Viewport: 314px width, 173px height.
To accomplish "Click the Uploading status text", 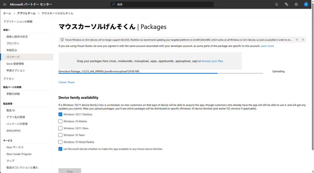I will pyautogui.click(x=278, y=71).
